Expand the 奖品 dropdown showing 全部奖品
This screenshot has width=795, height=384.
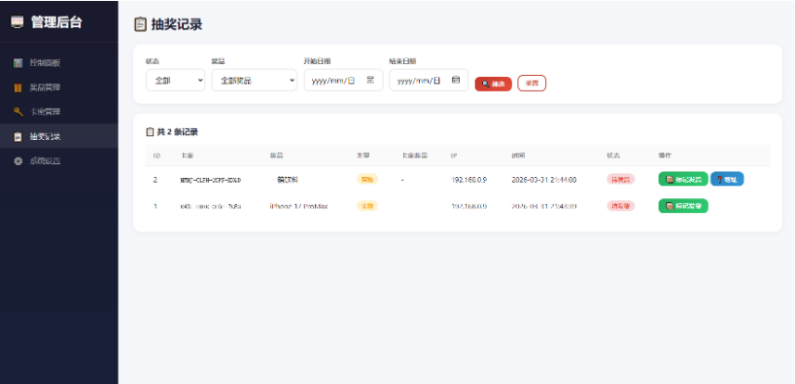(x=254, y=80)
